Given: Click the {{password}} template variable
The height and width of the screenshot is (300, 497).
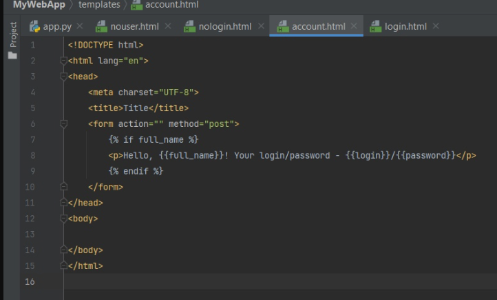Looking at the screenshot, I should (425, 156).
